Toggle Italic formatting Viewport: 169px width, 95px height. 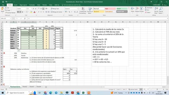coord(20,12)
